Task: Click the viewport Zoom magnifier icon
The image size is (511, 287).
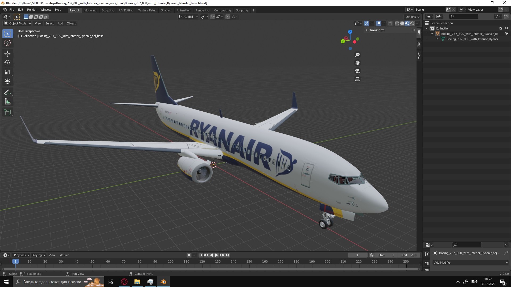Action: [x=357, y=55]
